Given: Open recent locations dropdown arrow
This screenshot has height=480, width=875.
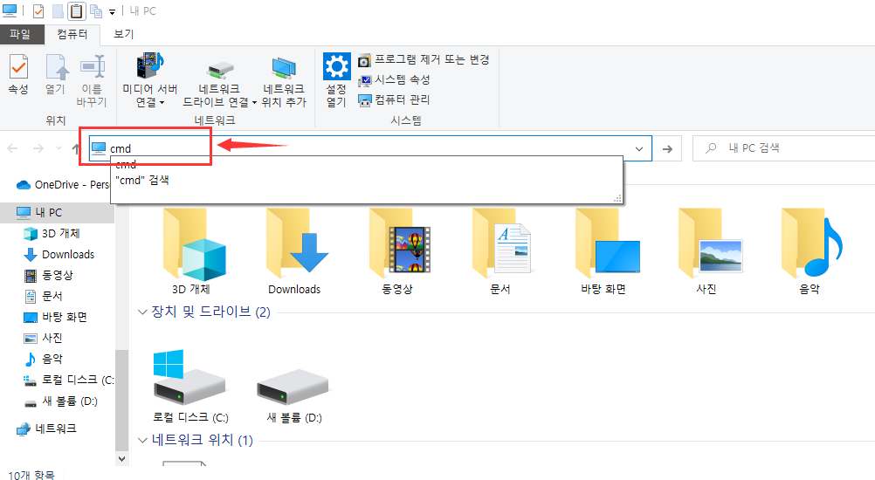Looking at the screenshot, I should (59, 148).
